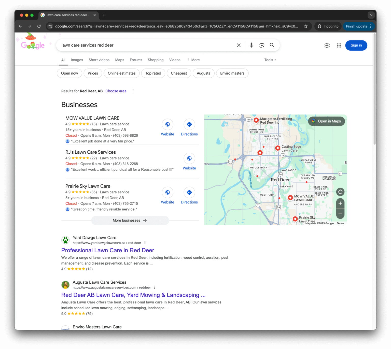Clear the search box text
391x349 pixels.
(x=239, y=45)
